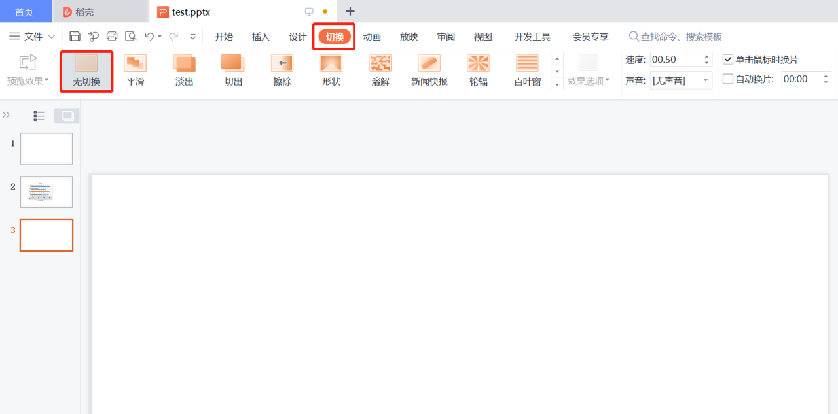
Task: Click the print icon in quick access toolbar
Action: [x=112, y=37]
